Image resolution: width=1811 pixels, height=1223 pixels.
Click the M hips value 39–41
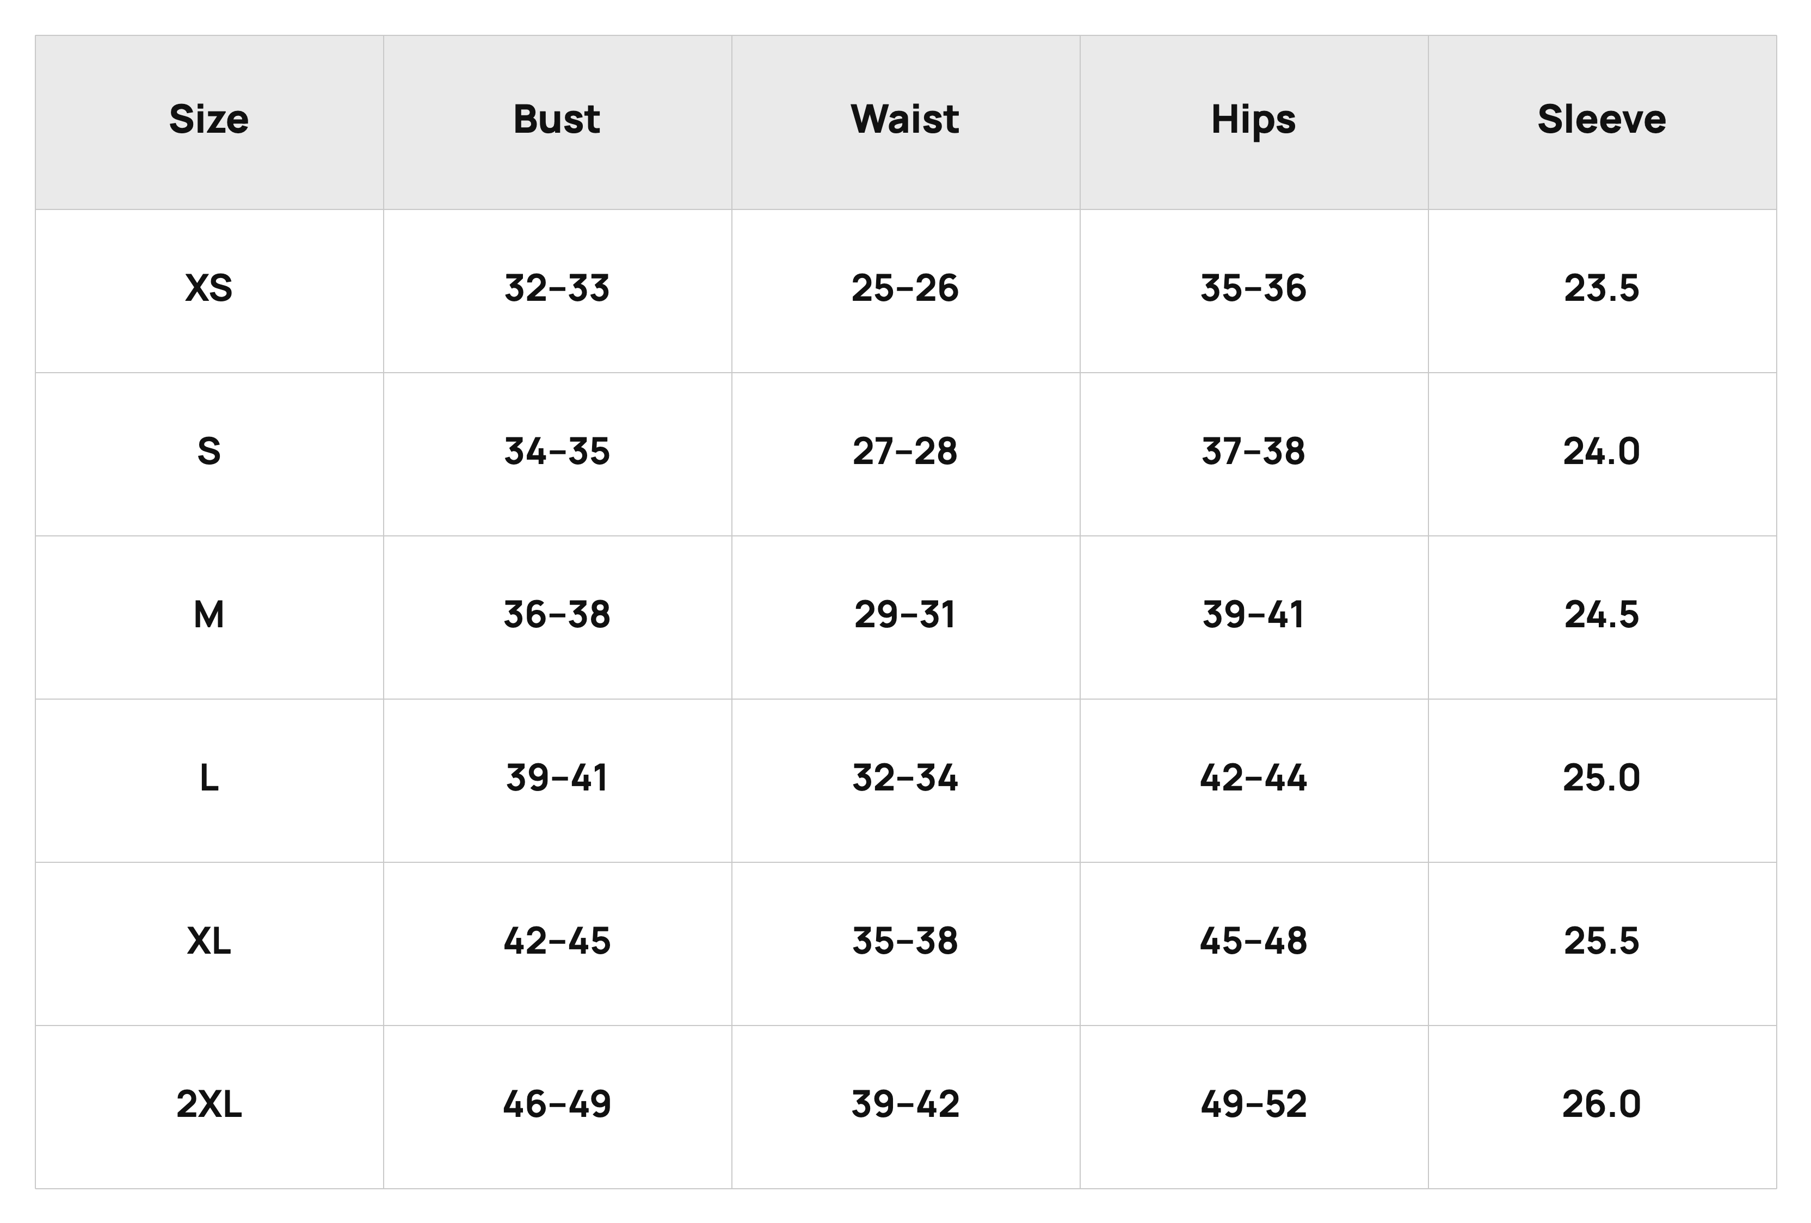(1253, 615)
